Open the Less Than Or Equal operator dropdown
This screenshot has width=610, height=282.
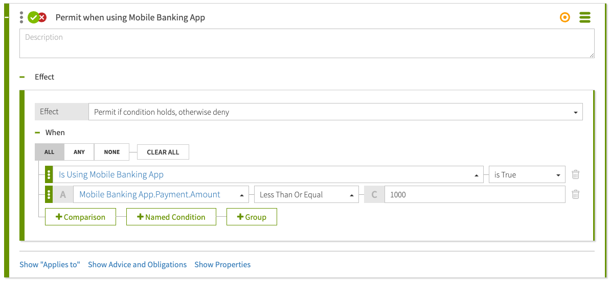click(306, 194)
